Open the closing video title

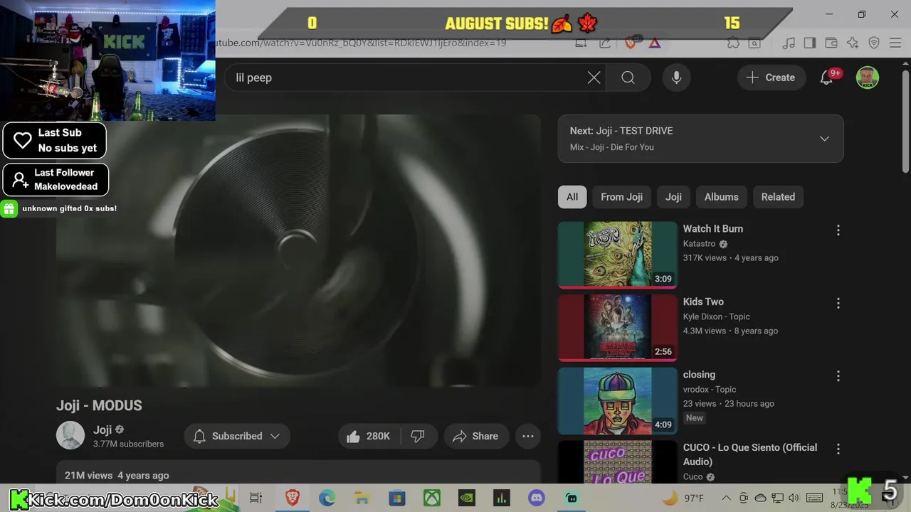click(x=699, y=374)
